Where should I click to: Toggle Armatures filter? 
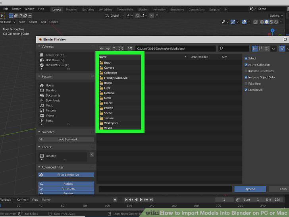tap(66, 188)
